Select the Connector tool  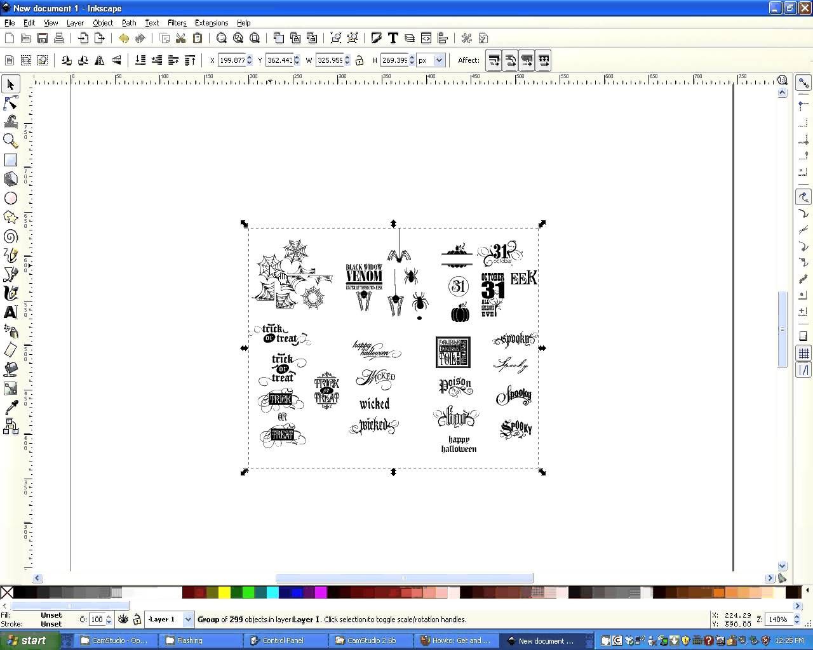coord(11,427)
